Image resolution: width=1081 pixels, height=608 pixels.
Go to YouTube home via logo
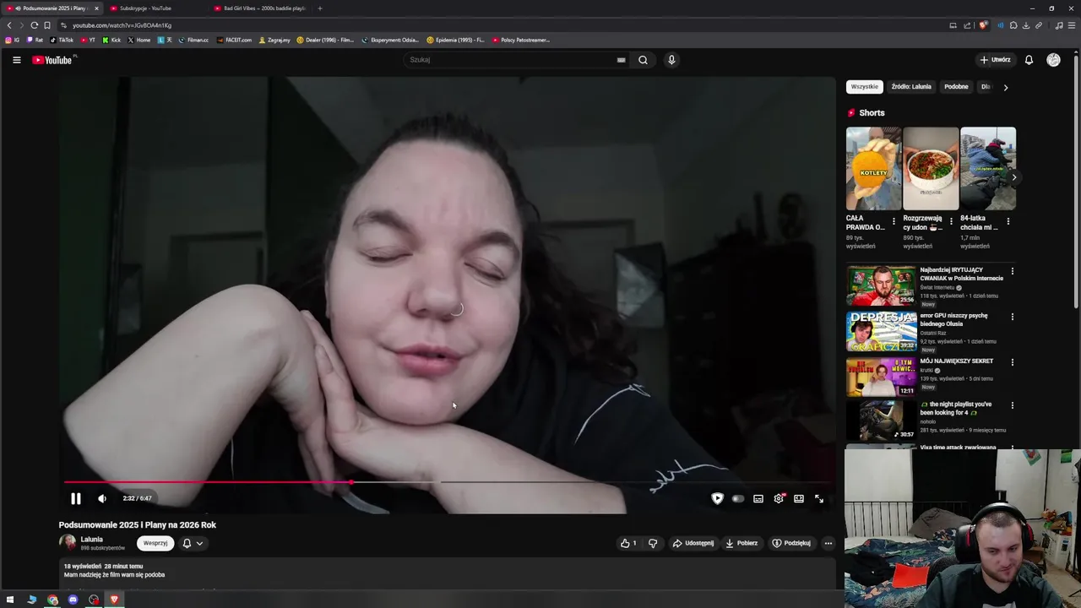pos(52,60)
